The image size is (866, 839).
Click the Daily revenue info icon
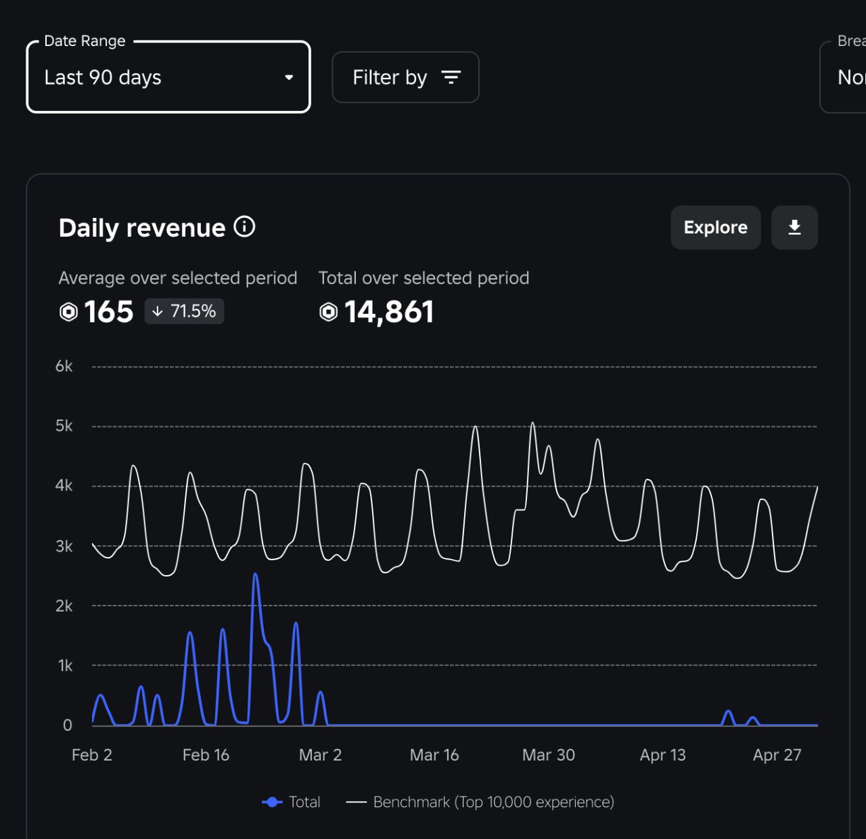click(x=244, y=227)
